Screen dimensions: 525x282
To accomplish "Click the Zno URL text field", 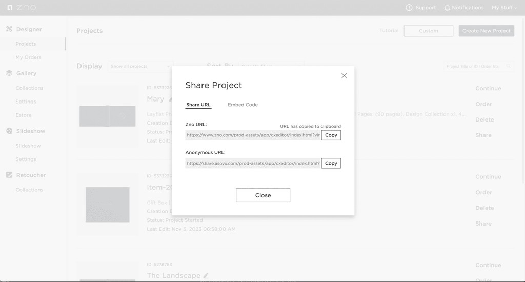I will click(x=253, y=135).
